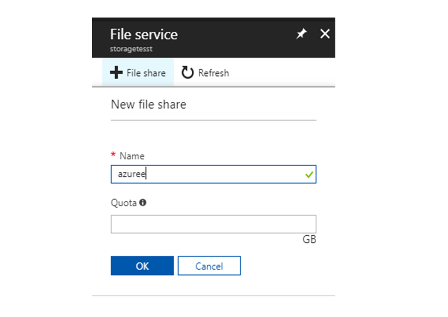
Task: Click the green validation checkmark
Action: tap(309, 174)
